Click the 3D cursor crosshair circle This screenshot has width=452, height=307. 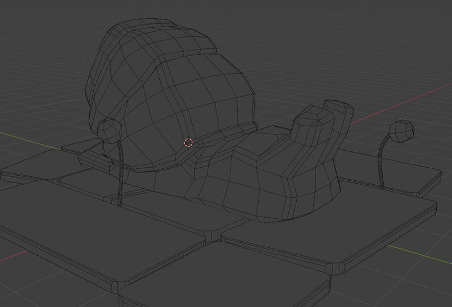189,142
